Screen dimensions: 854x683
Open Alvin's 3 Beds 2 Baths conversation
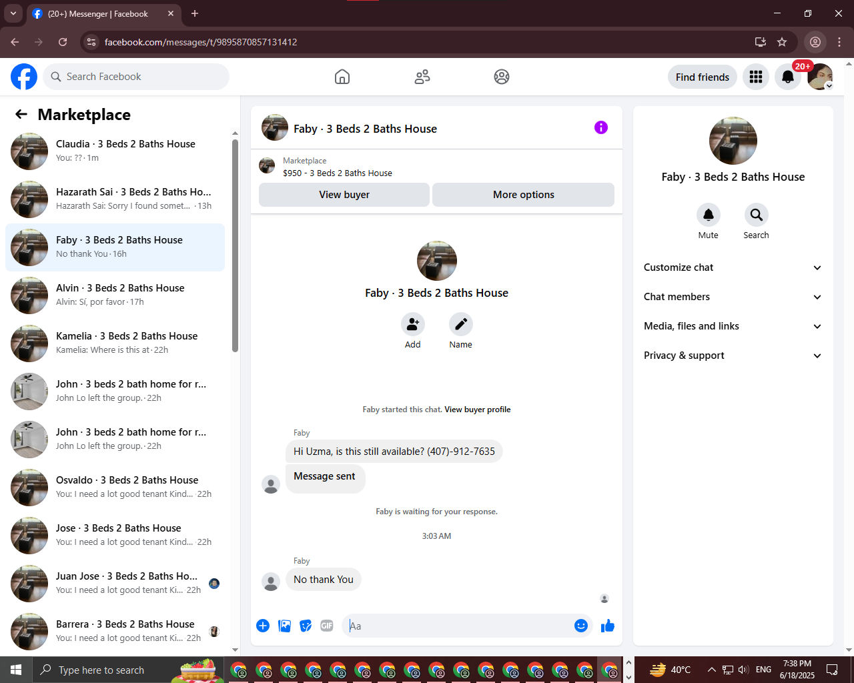pos(115,295)
